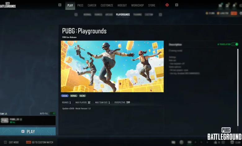Select the blurred ARCADE mode sub-tab
The height and width of the screenshot is (146, 242).
tap(109, 15)
